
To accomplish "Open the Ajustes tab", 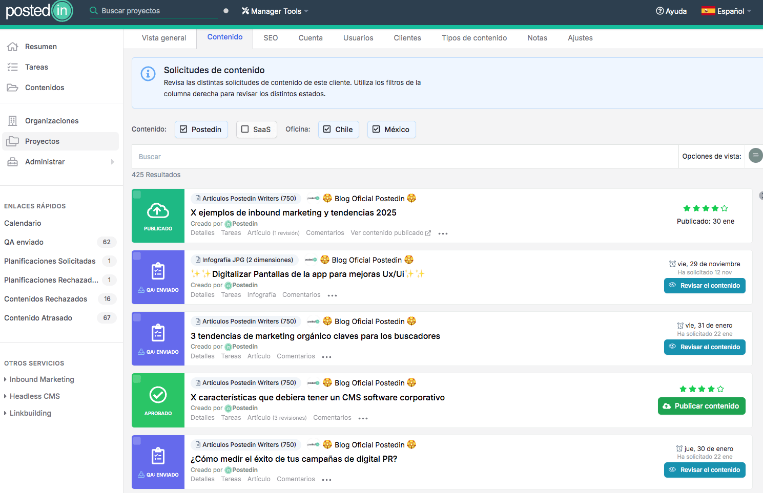I will pyautogui.click(x=580, y=38).
